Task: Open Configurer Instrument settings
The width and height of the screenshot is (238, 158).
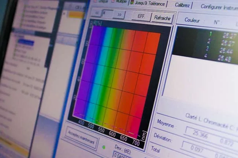Action: [219, 7]
